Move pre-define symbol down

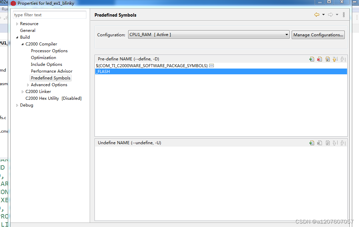[343, 59]
